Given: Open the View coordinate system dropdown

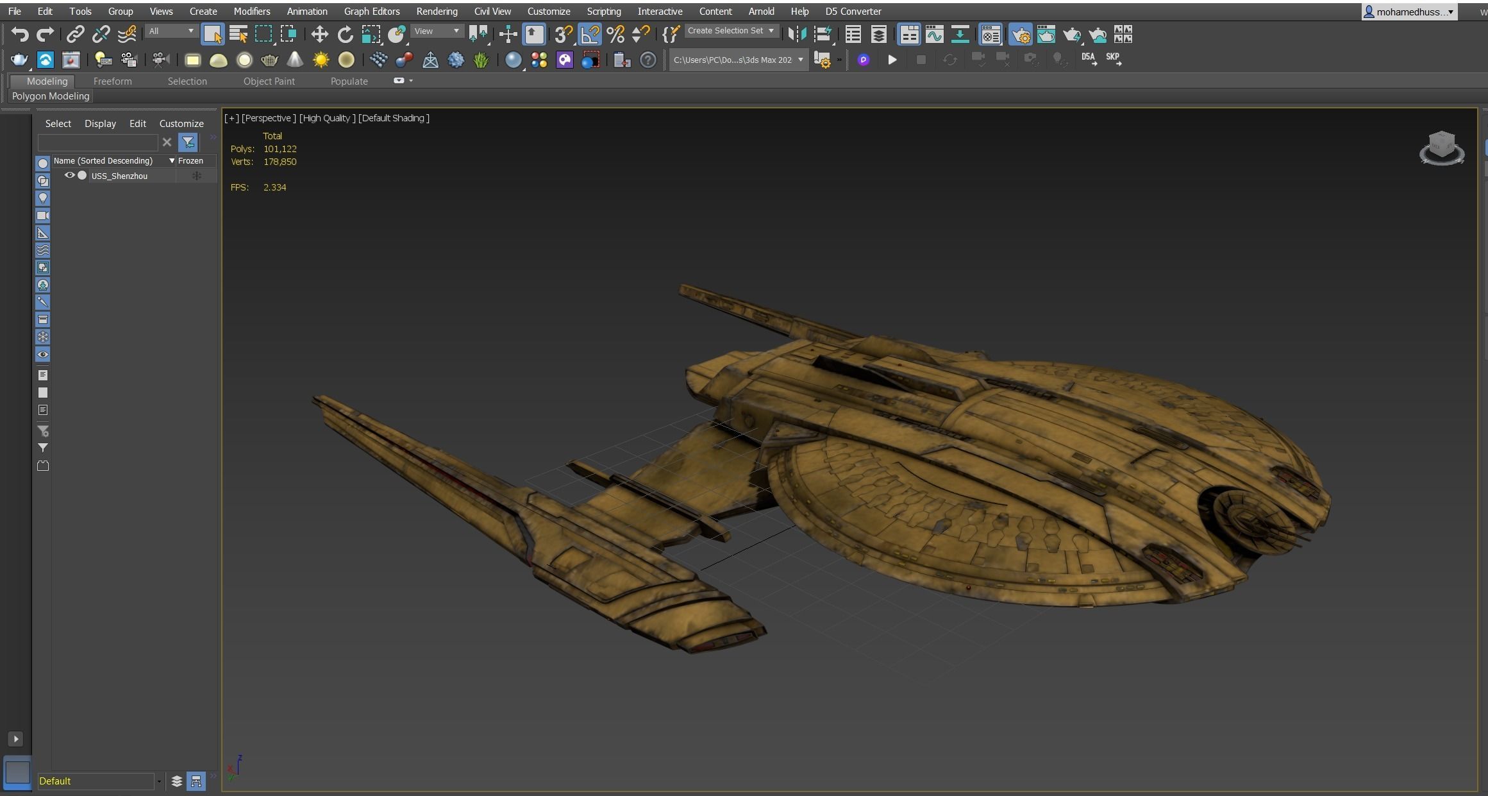Looking at the screenshot, I should click(x=437, y=31).
